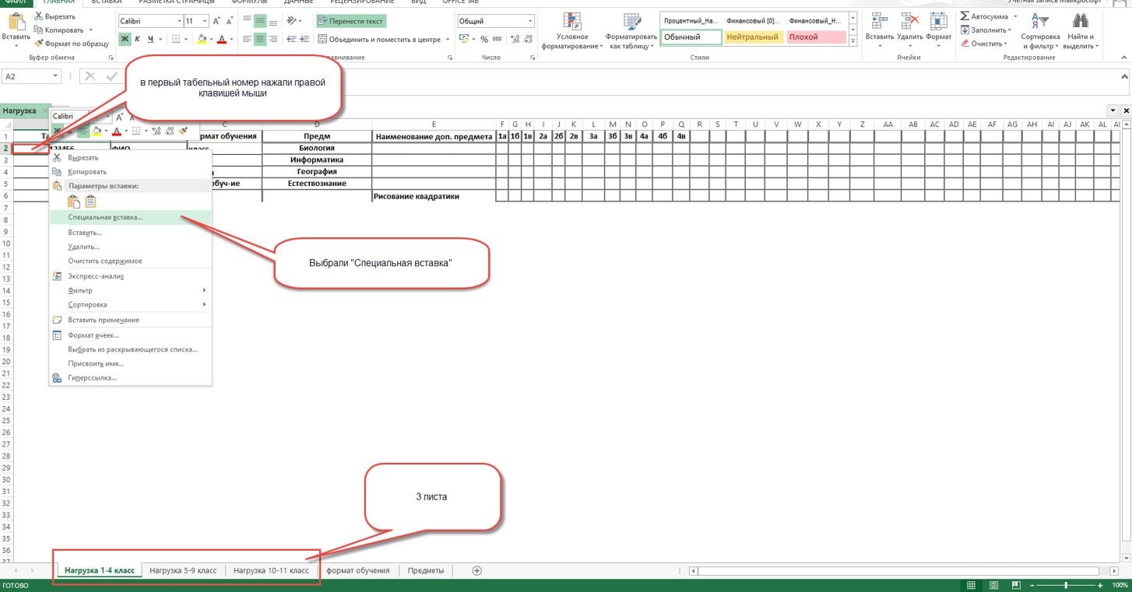The image size is (1132, 592).
Task: Toggle italic (К) formatting in ribbon
Action: [x=138, y=39]
